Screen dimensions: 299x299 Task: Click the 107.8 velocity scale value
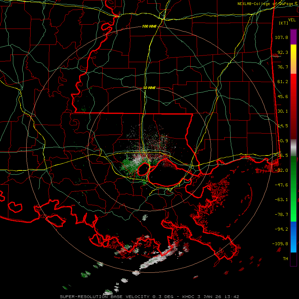281,37
